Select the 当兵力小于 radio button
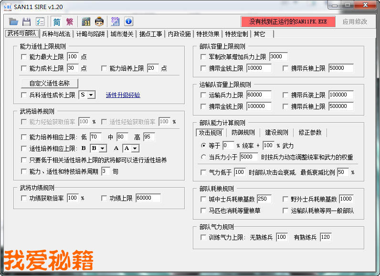Screen dimensions: 380x276 (204, 157)
